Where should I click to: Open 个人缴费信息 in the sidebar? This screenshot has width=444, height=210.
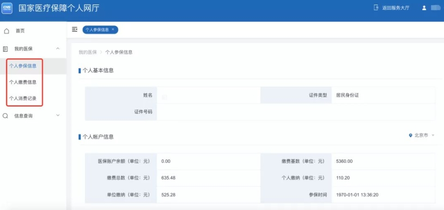pos(23,82)
